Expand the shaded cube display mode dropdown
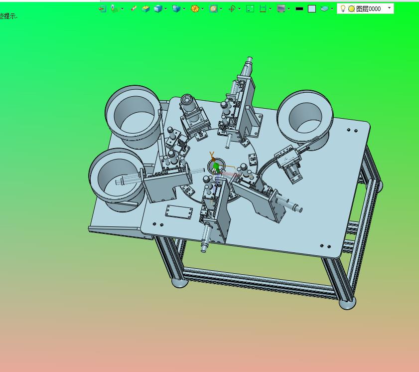The width and height of the screenshot is (419, 372). click(x=166, y=9)
